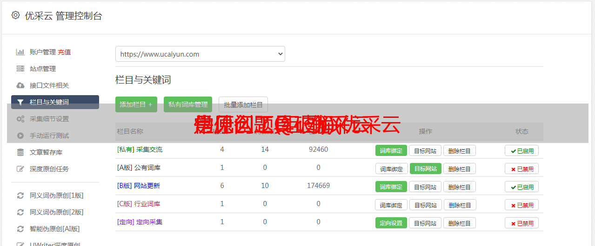
Task: Click 删除栏目 for 公有词库 row
Action: click(x=460, y=168)
